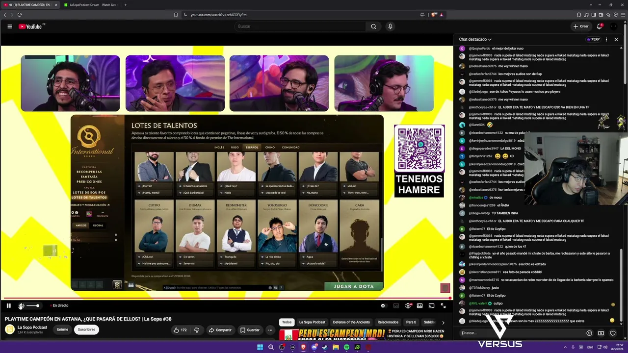This screenshot has width=628, height=353.
Task: Open YouTube notifications bell
Action: (x=600, y=26)
